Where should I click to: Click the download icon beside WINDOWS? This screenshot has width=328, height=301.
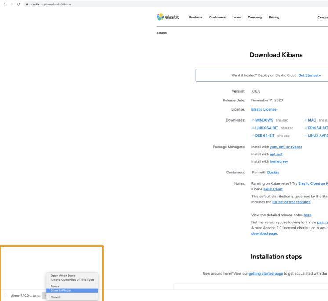coord(253,120)
